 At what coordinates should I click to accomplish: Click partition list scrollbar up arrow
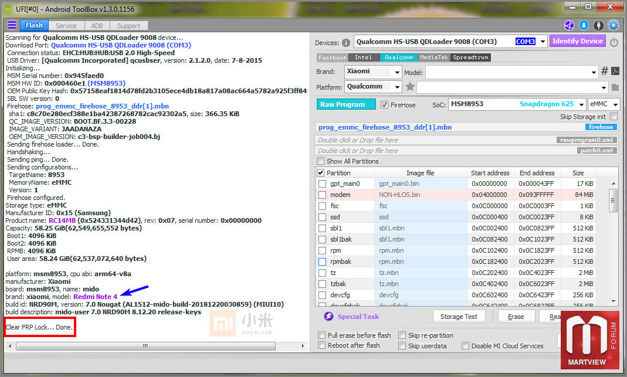click(x=614, y=184)
